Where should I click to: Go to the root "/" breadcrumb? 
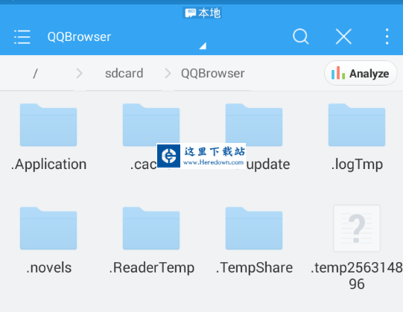click(x=36, y=74)
